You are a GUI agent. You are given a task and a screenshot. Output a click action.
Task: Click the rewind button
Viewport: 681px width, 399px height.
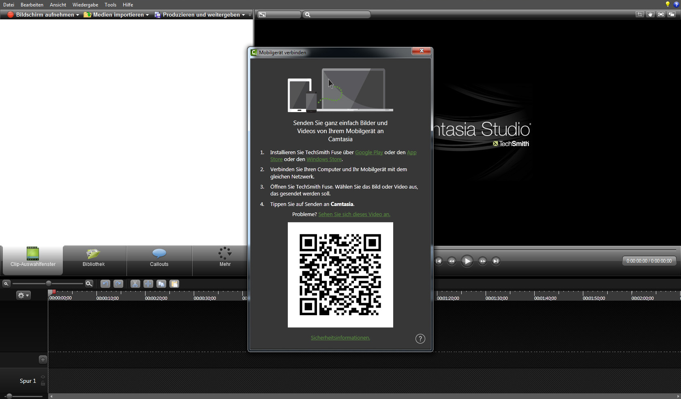tap(452, 261)
